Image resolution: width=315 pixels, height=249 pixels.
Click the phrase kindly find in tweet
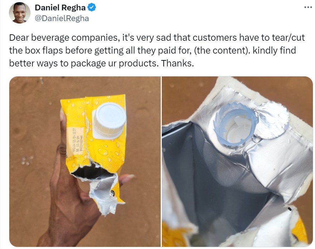275,50
